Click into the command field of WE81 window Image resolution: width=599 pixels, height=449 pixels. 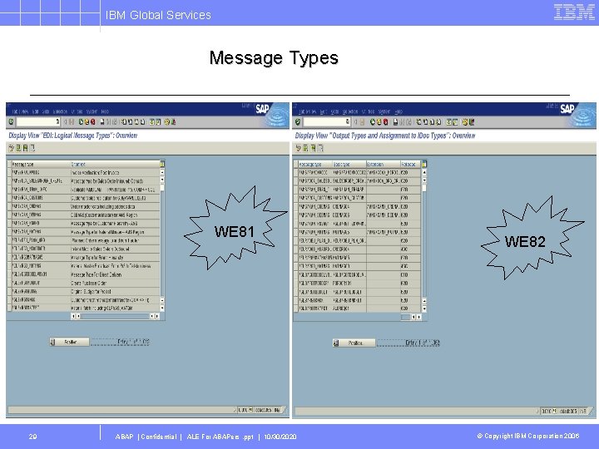click(37, 121)
